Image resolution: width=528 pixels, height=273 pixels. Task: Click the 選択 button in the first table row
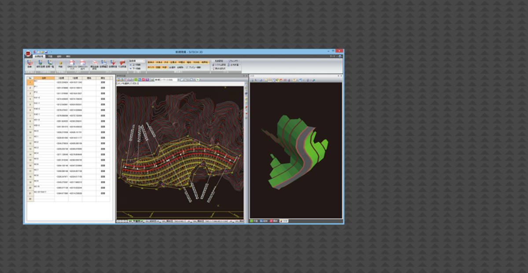click(x=102, y=82)
